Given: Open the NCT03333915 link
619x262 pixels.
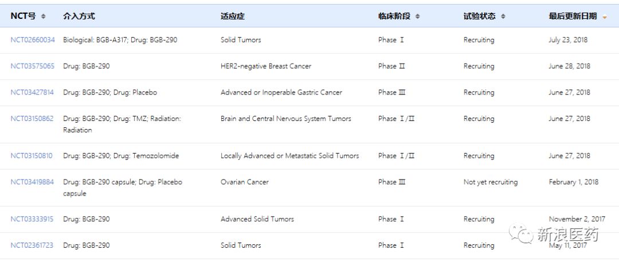Looking at the screenshot, I should (x=33, y=219).
